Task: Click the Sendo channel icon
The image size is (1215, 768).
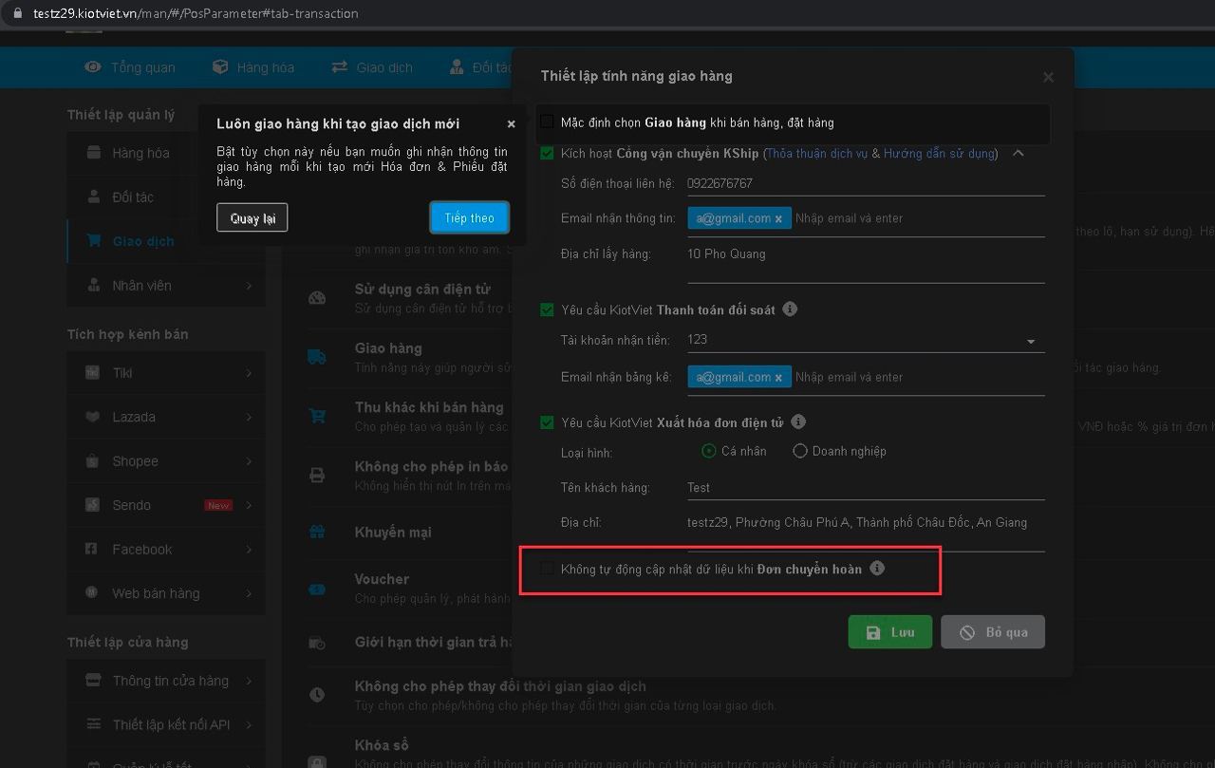Action: tap(92, 505)
